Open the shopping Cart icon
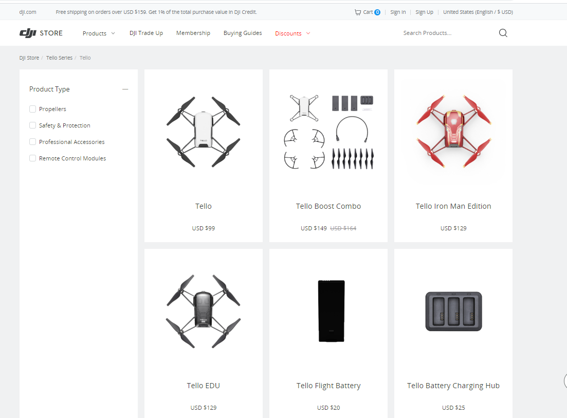Screen dimensions: 567x418 click(367, 12)
